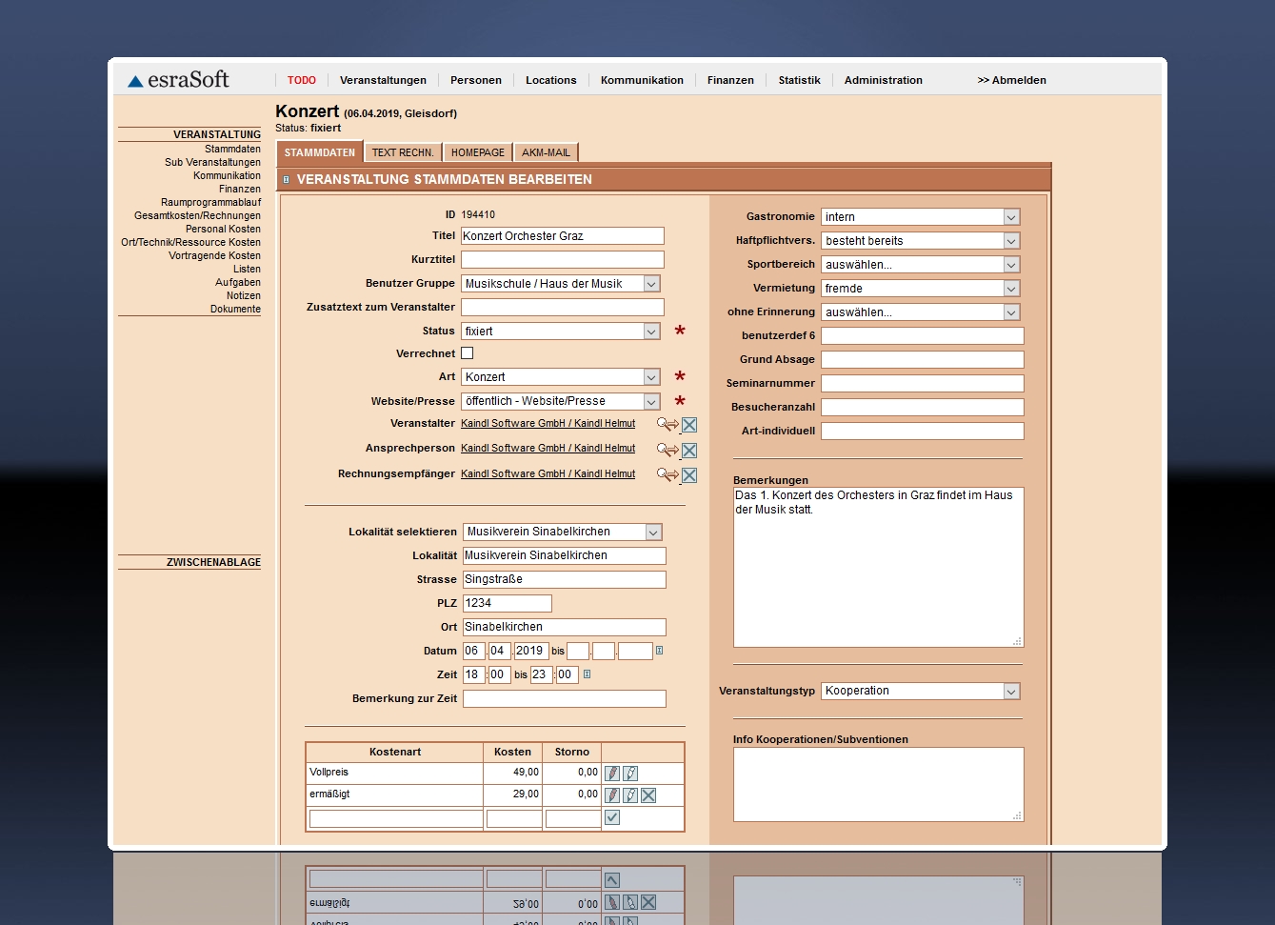Click into the Kurztitel text field

point(562,260)
